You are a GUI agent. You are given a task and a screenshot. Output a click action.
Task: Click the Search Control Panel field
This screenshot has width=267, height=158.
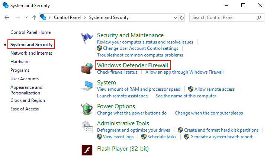[x=222, y=17]
